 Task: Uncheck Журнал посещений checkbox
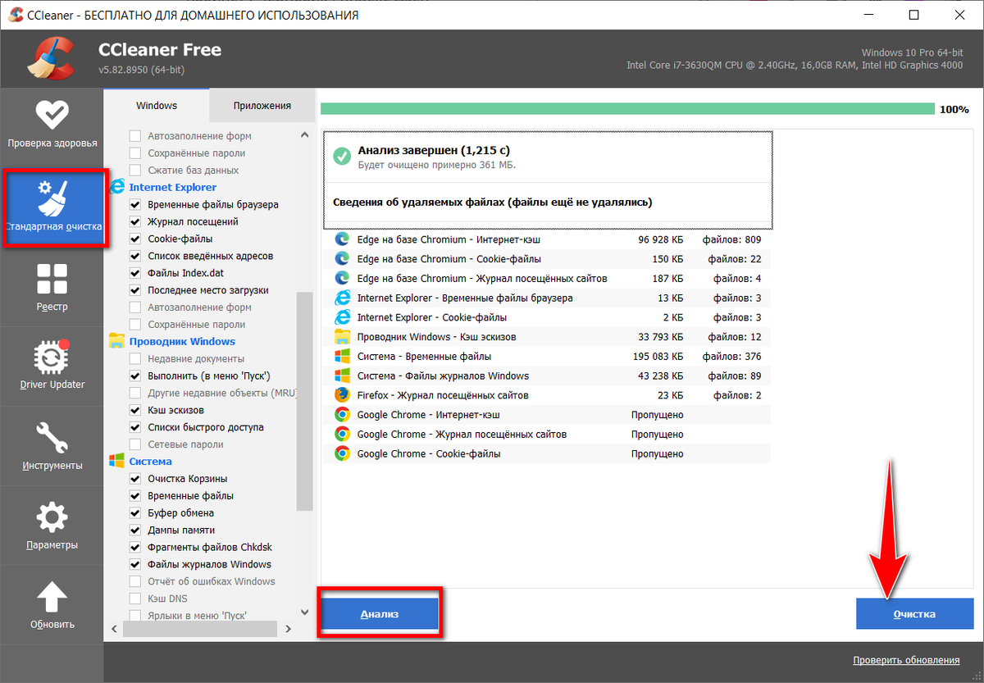point(135,221)
